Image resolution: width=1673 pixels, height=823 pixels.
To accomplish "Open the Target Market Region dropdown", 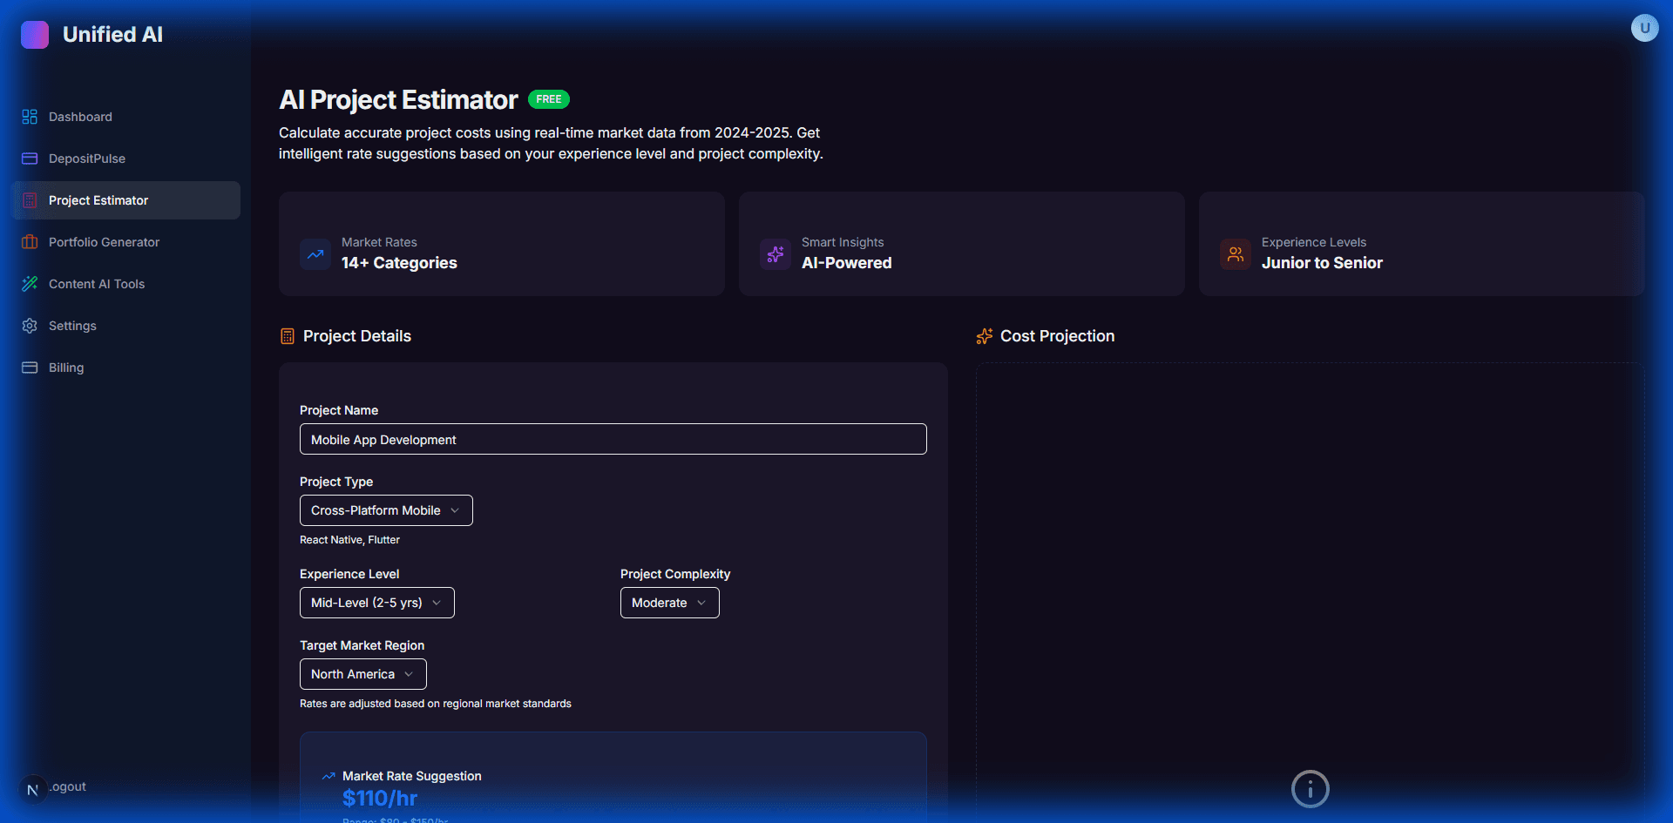I will pyautogui.click(x=362, y=673).
